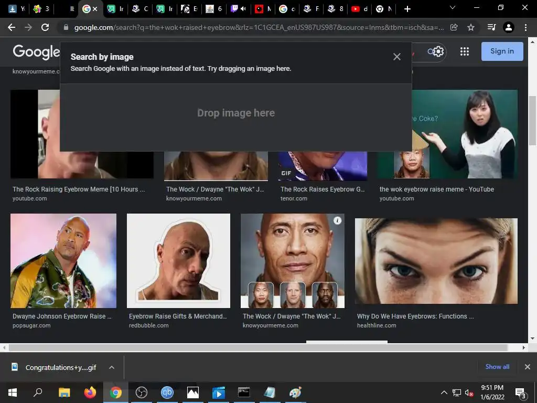This screenshot has width=537, height=403.
Task: Click the healthline.com source text
Action: point(377,325)
